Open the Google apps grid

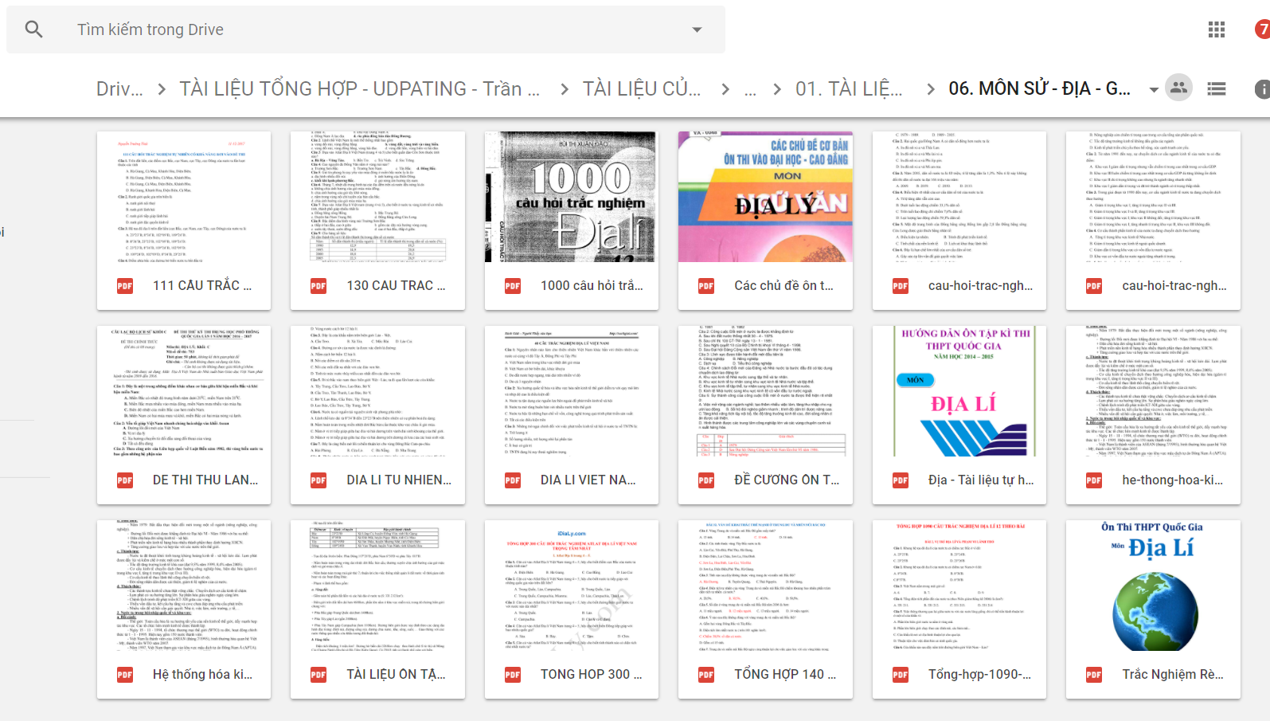click(x=1216, y=29)
